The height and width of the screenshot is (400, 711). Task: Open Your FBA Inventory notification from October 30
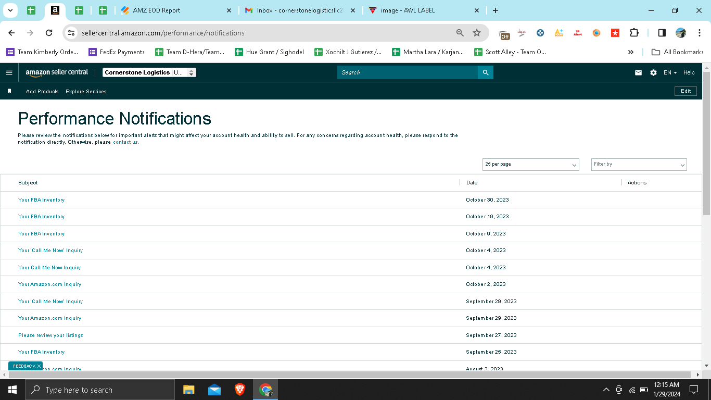pos(42,200)
